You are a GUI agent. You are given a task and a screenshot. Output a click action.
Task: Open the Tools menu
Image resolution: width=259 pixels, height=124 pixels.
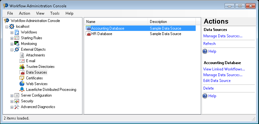[x=55, y=13]
